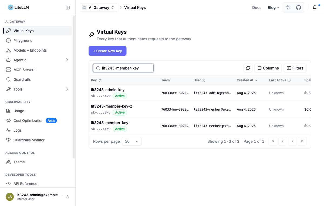Click the Last Active info icon
The image size is (324, 206).
[289, 80]
